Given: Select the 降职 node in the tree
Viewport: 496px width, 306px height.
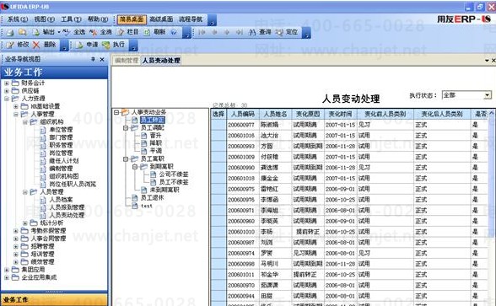Looking at the screenshot, I should coord(152,143).
